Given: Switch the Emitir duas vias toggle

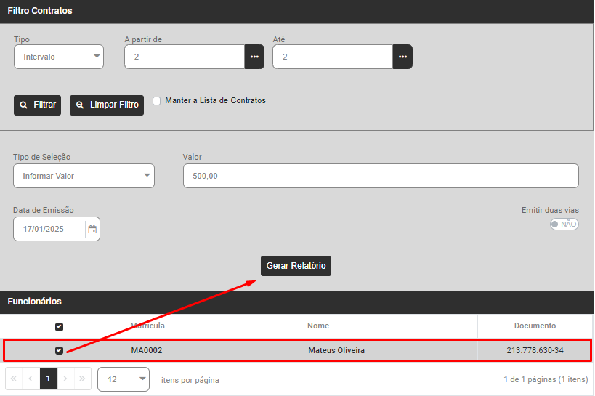Looking at the screenshot, I should tap(564, 225).
